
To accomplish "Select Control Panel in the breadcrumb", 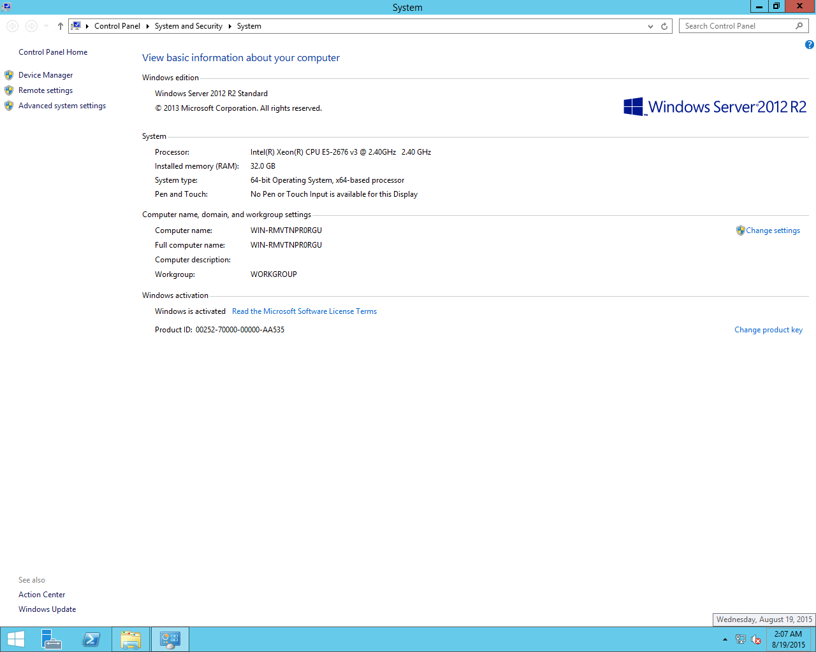I will (x=117, y=26).
